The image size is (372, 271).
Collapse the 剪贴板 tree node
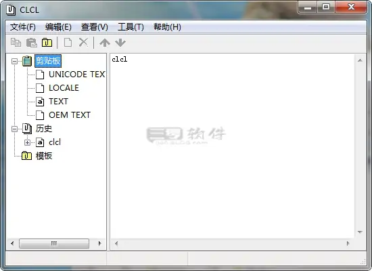pos(14,61)
